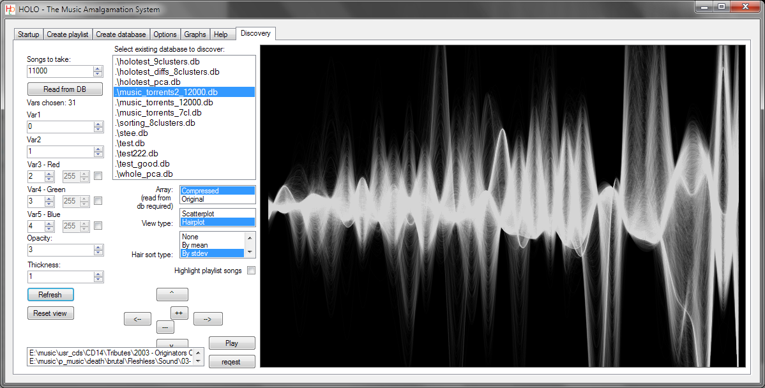Click the reqest button
Viewport: 765px width, 388px height.
[x=232, y=362]
